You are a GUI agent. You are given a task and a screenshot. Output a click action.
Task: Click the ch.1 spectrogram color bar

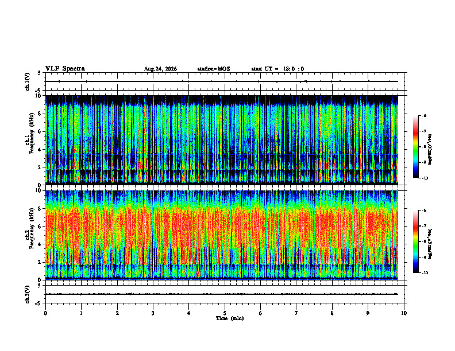(x=415, y=147)
